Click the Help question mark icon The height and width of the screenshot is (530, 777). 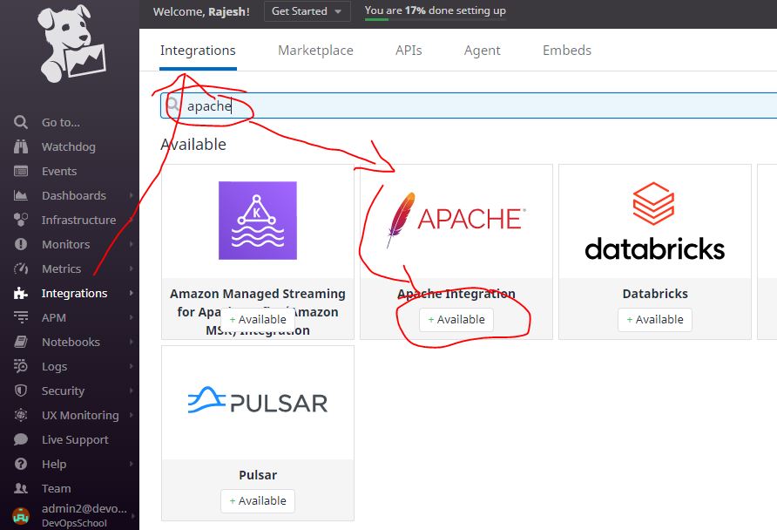click(21, 465)
